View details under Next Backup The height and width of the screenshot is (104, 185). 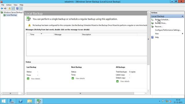click(x=80, y=78)
